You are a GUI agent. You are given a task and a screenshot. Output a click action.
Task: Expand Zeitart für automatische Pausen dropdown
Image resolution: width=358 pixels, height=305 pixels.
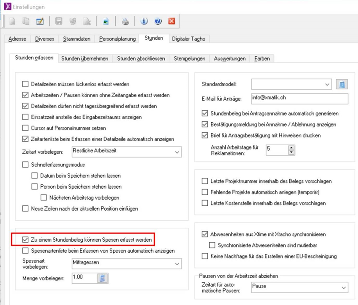[x=343, y=287]
